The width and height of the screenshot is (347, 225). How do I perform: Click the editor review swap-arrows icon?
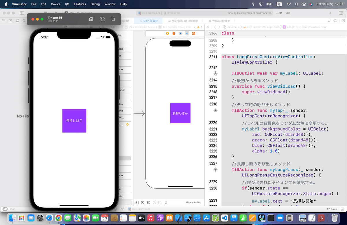329,21
